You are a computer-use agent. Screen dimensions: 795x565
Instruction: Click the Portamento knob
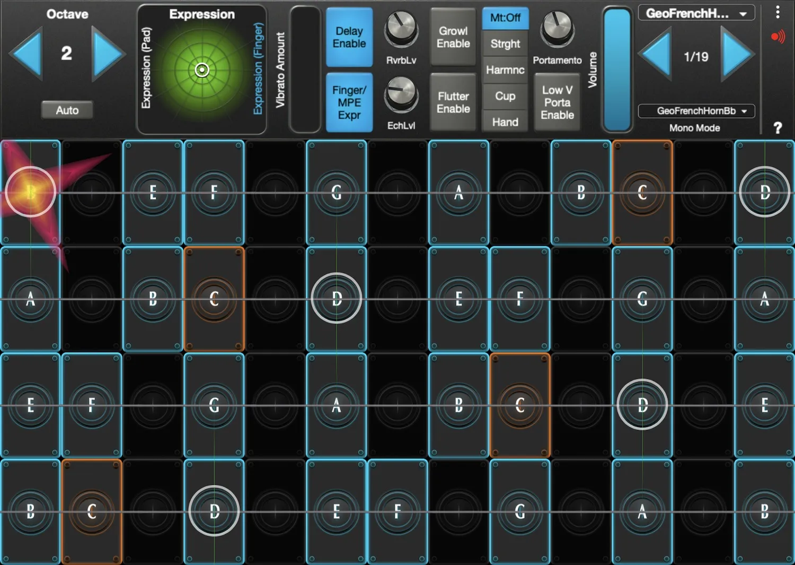557,29
